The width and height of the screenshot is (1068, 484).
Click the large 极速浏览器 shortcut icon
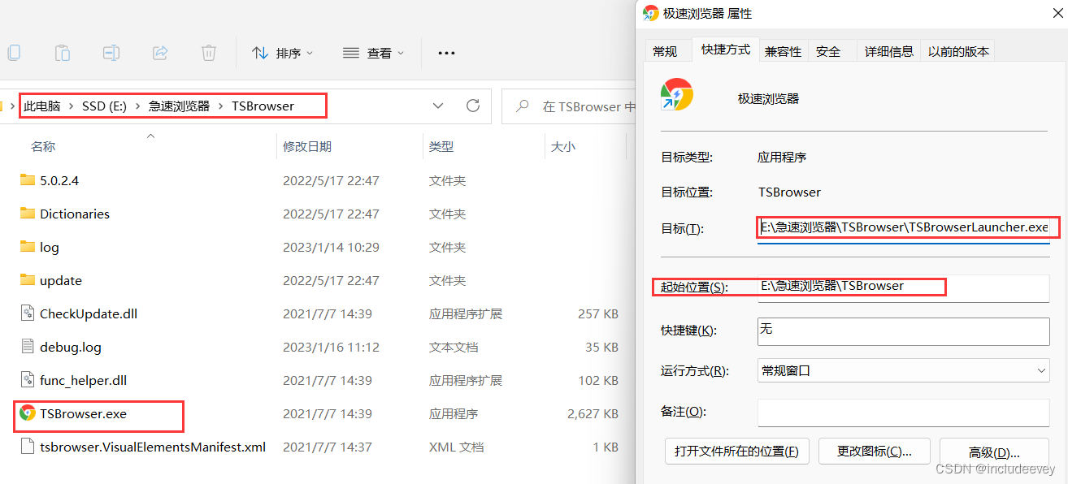[677, 94]
